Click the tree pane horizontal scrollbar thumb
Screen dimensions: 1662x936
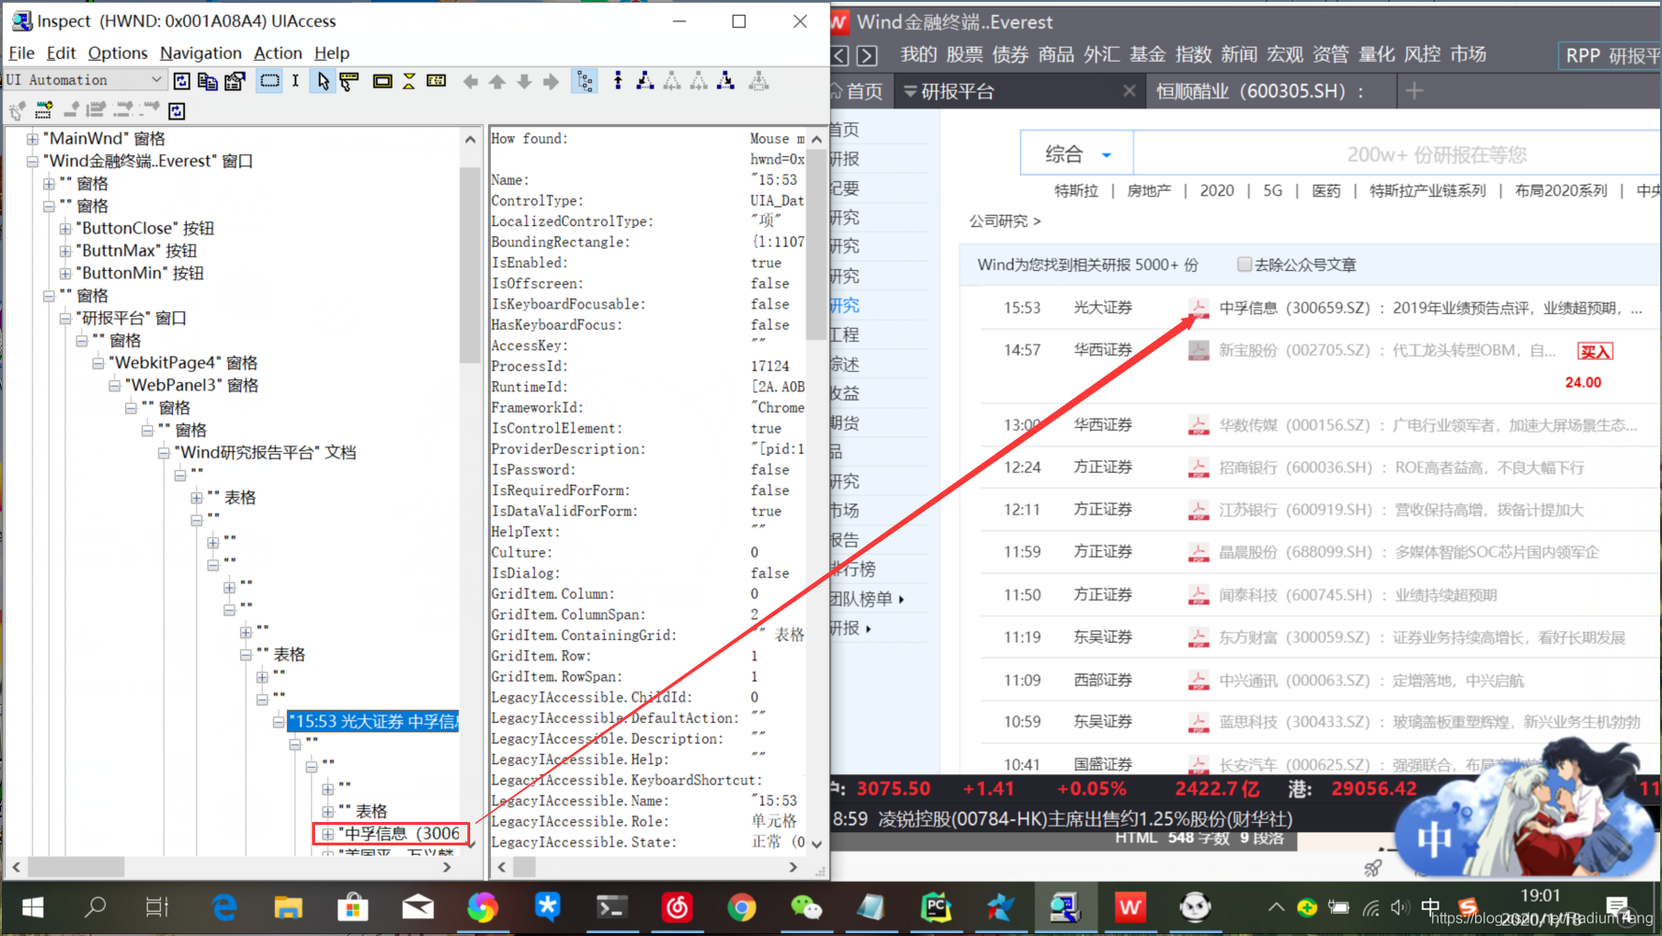click(76, 867)
